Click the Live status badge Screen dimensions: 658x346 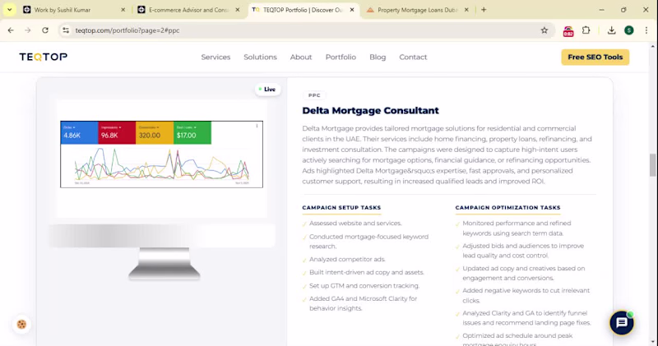coord(267,90)
